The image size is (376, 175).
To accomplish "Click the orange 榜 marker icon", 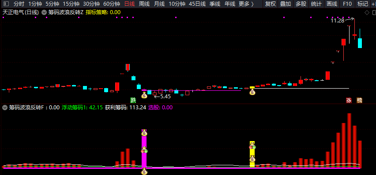I will click(359, 101).
